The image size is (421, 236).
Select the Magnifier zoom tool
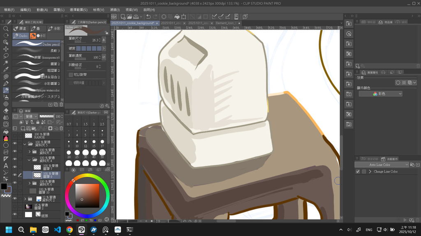pos(6,29)
